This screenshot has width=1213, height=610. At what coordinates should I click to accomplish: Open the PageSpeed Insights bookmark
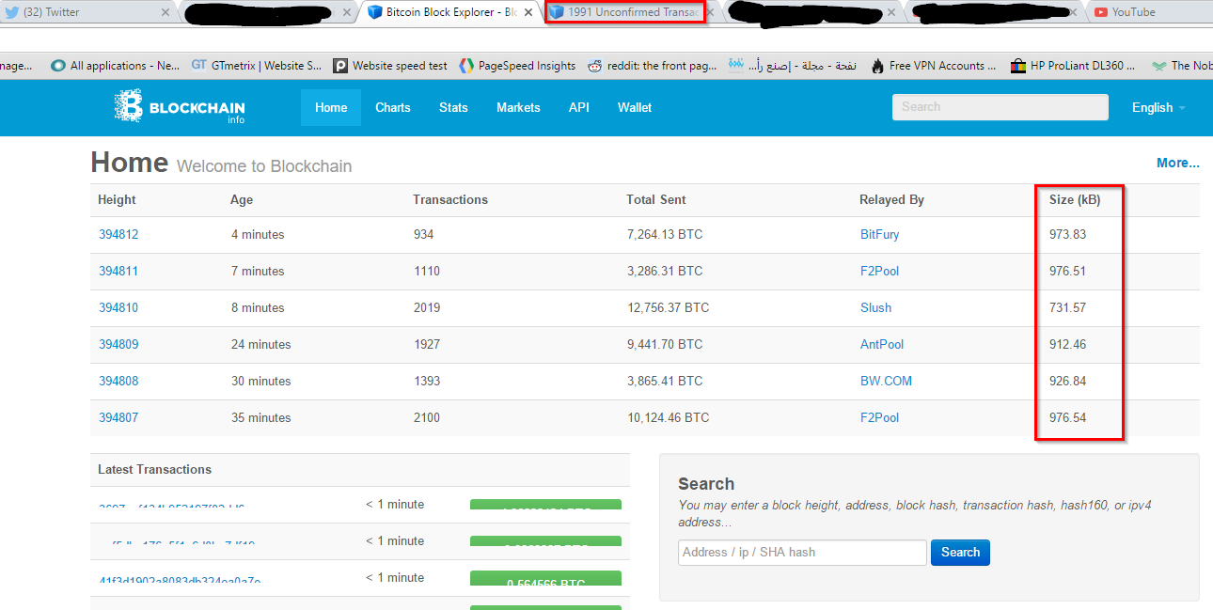pyautogui.click(x=517, y=66)
